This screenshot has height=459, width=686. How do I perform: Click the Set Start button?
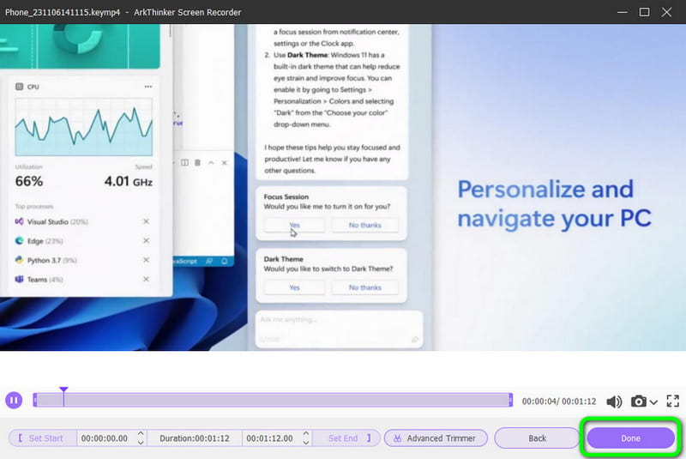coord(42,438)
